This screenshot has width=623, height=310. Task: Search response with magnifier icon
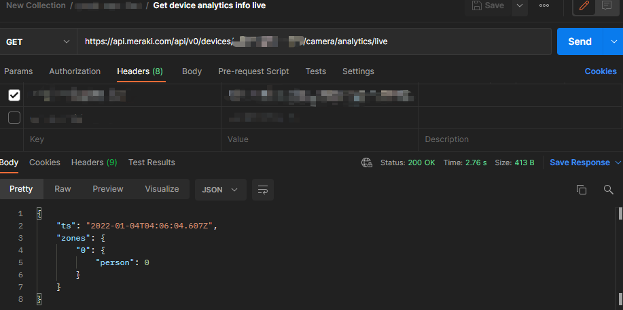tap(608, 190)
